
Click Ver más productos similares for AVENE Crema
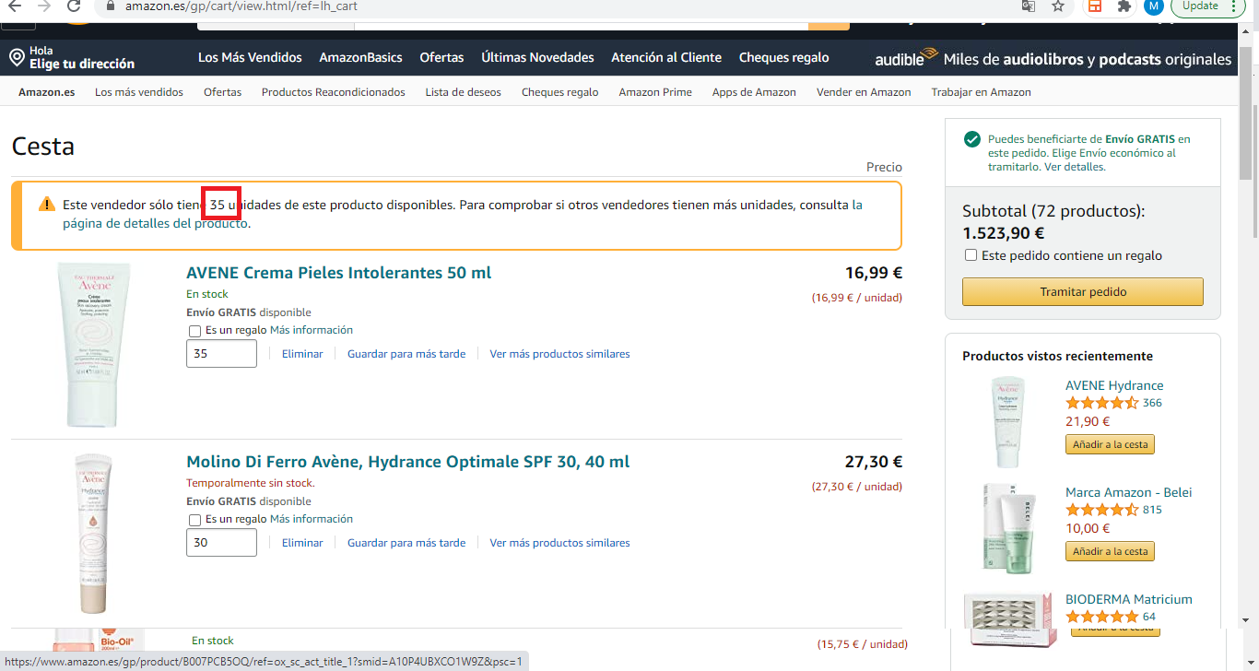click(x=559, y=354)
